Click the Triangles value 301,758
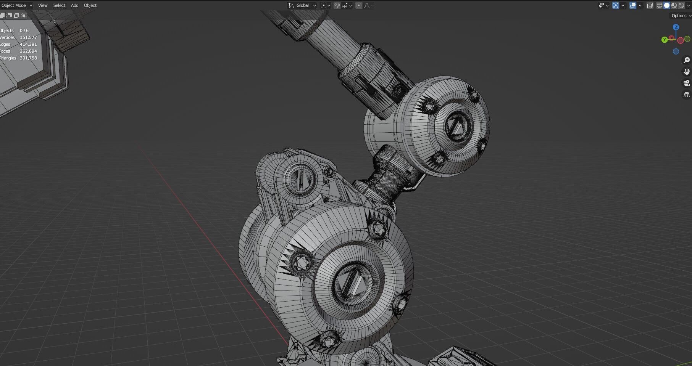 coord(28,58)
